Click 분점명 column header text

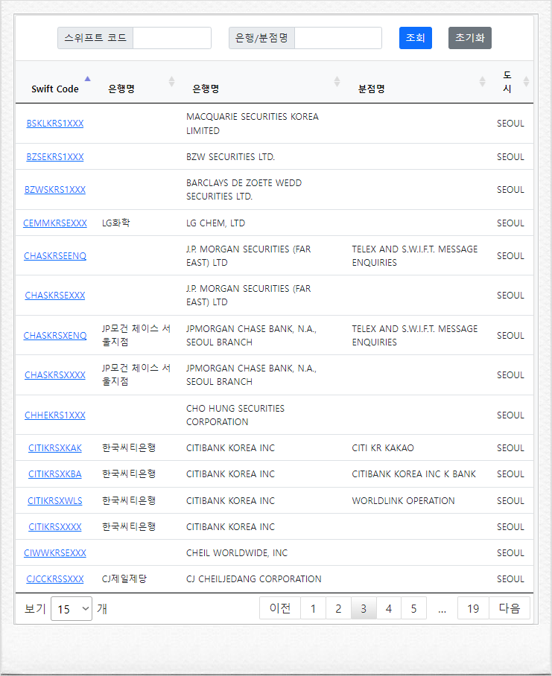click(x=371, y=89)
